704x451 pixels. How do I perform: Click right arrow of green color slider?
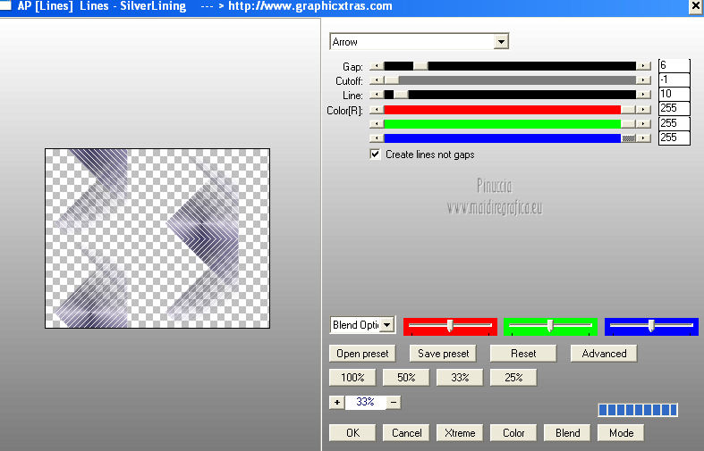(643, 124)
